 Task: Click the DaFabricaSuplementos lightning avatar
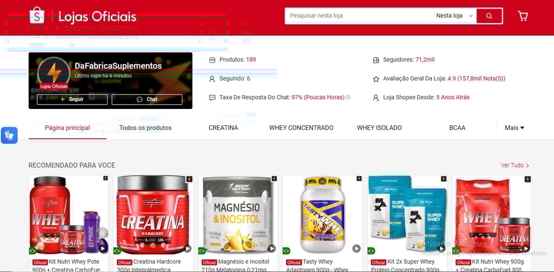tap(54, 72)
